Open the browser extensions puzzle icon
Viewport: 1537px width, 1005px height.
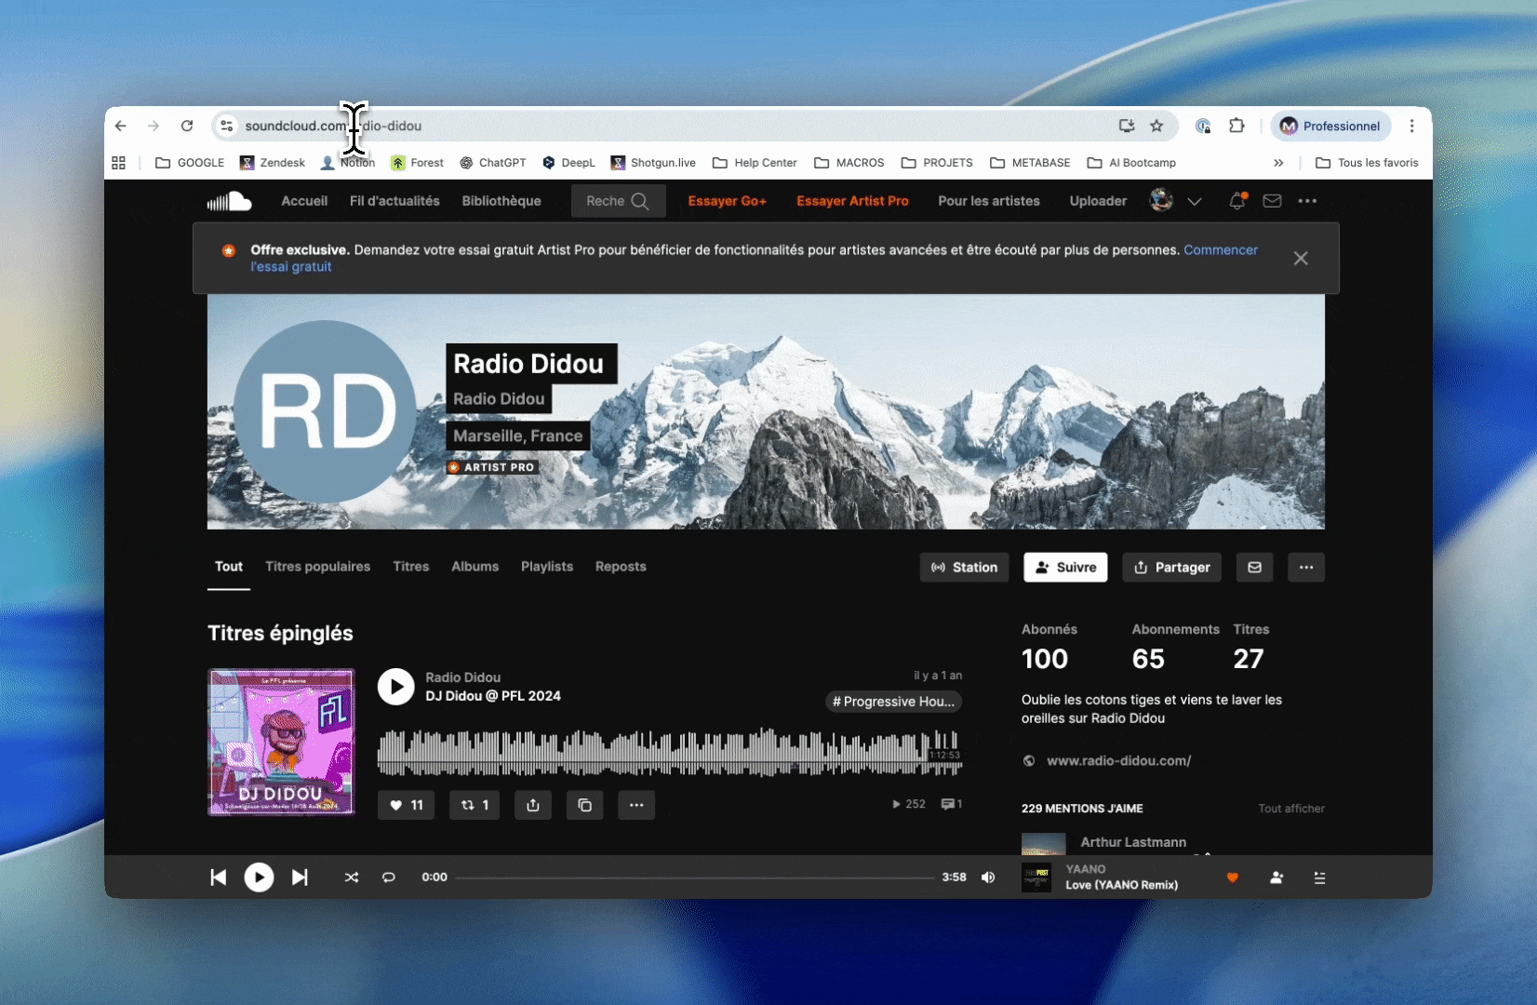point(1236,126)
